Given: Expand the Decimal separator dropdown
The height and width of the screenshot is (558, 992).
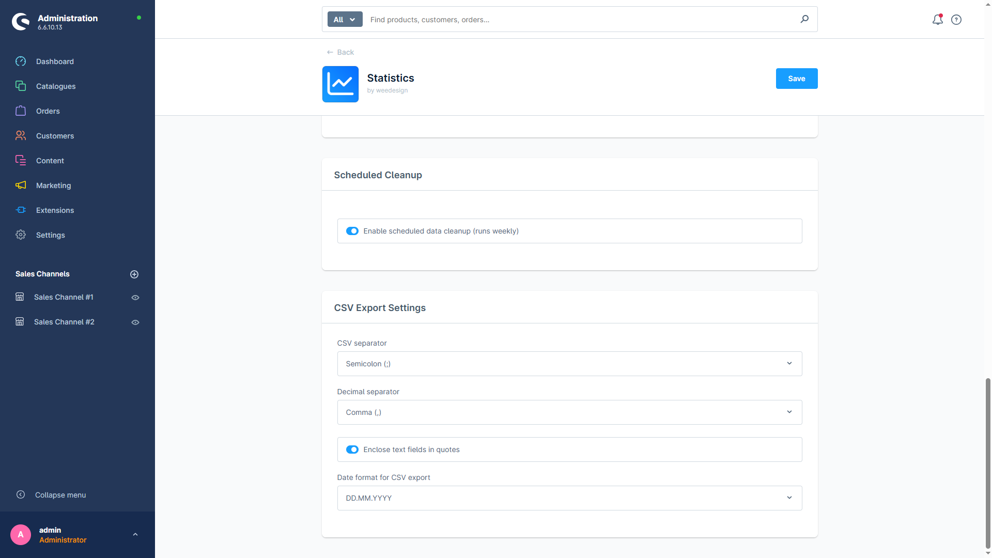Looking at the screenshot, I should pos(569,412).
